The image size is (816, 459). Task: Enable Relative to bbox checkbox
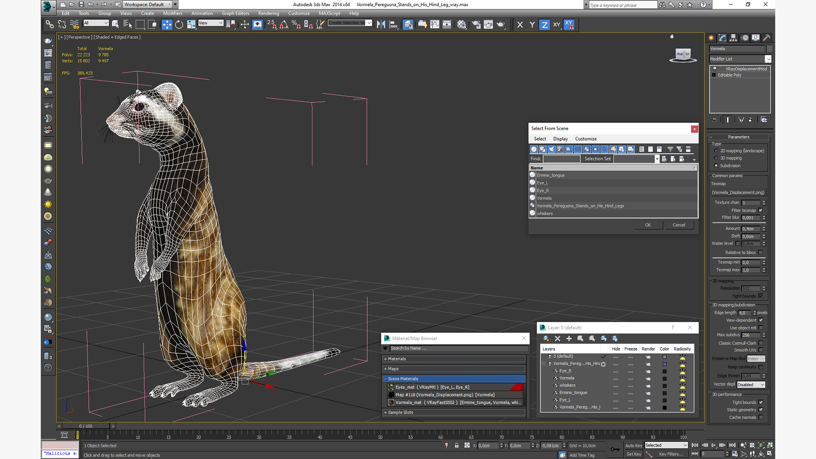pos(761,252)
